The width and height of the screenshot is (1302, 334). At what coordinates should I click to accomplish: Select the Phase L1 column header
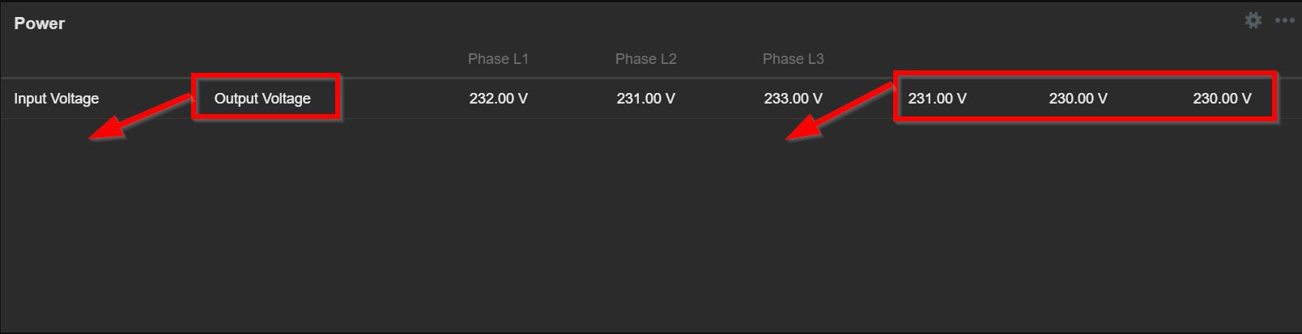pos(498,59)
